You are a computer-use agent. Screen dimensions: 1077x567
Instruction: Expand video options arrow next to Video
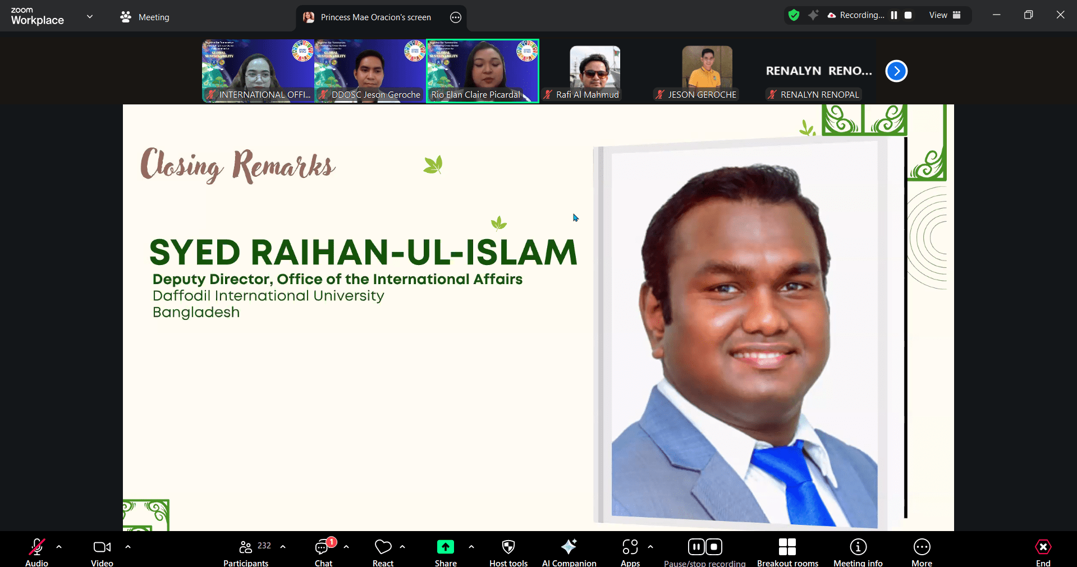click(x=128, y=546)
